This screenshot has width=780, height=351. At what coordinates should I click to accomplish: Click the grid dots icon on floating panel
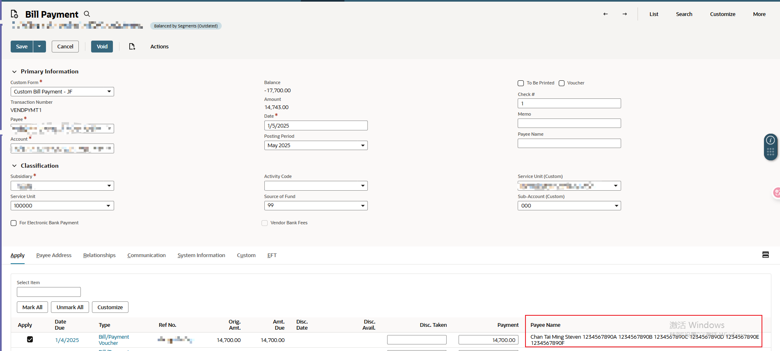tap(771, 153)
